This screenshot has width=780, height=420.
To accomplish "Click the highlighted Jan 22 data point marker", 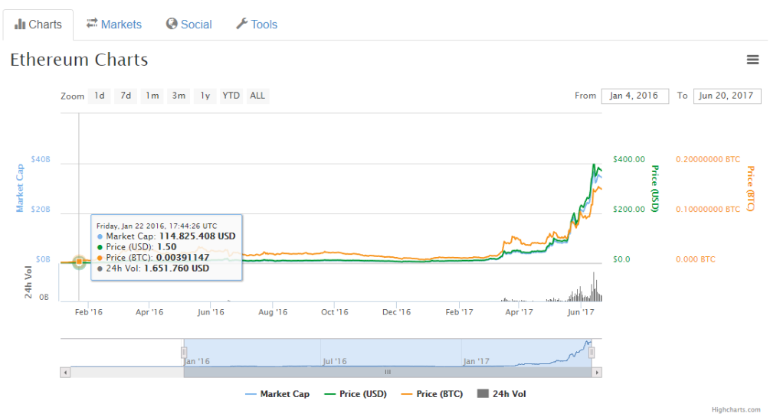I will (79, 262).
